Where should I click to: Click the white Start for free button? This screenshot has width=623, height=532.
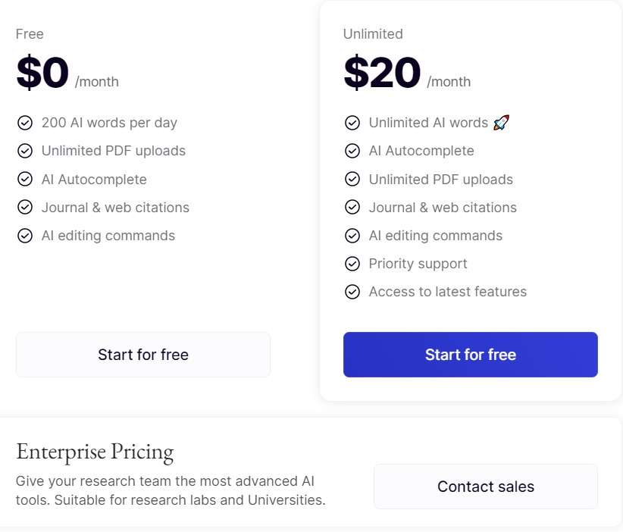pos(143,355)
